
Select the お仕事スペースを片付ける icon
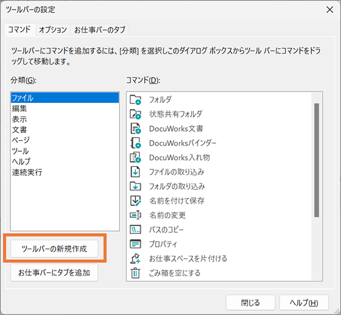coord(135,258)
